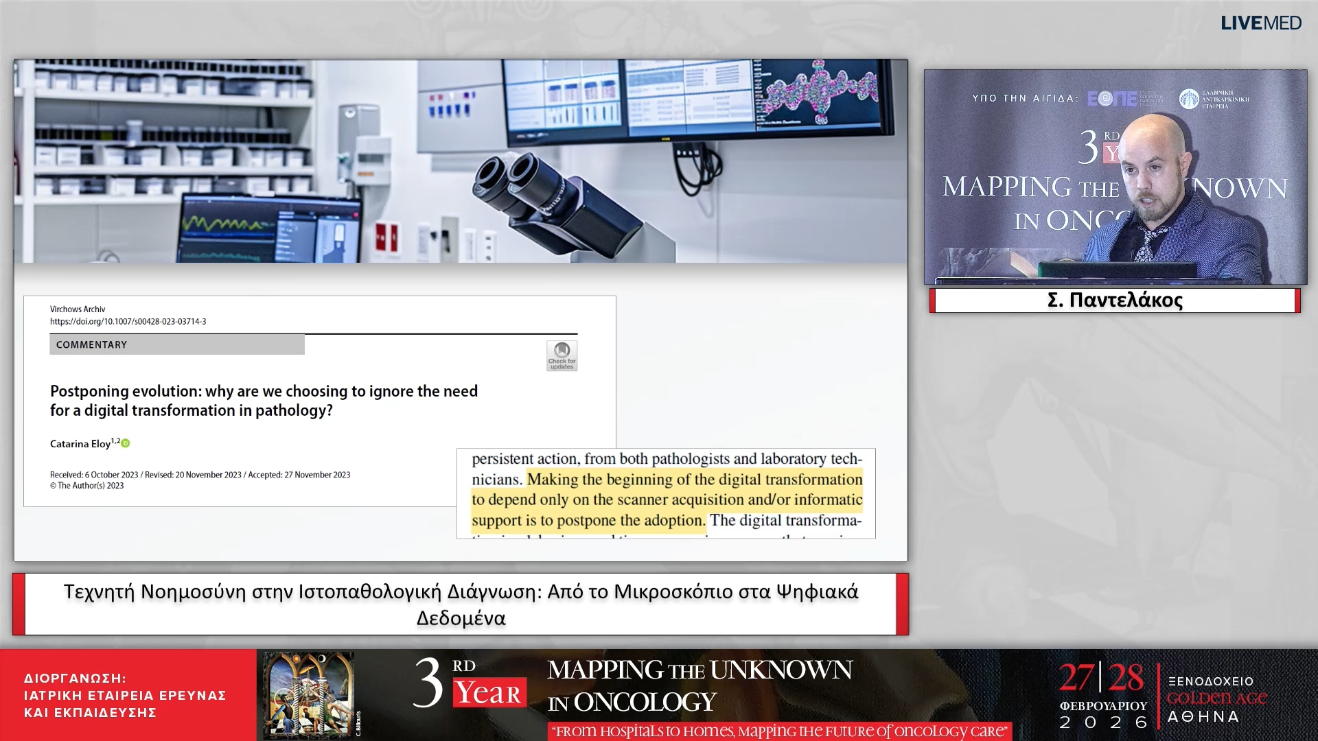
Task: Click the 27|28 date in the banner
Action: click(1101, 677)
